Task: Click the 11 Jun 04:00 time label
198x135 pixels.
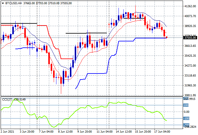Action: [x=105, y=132]
